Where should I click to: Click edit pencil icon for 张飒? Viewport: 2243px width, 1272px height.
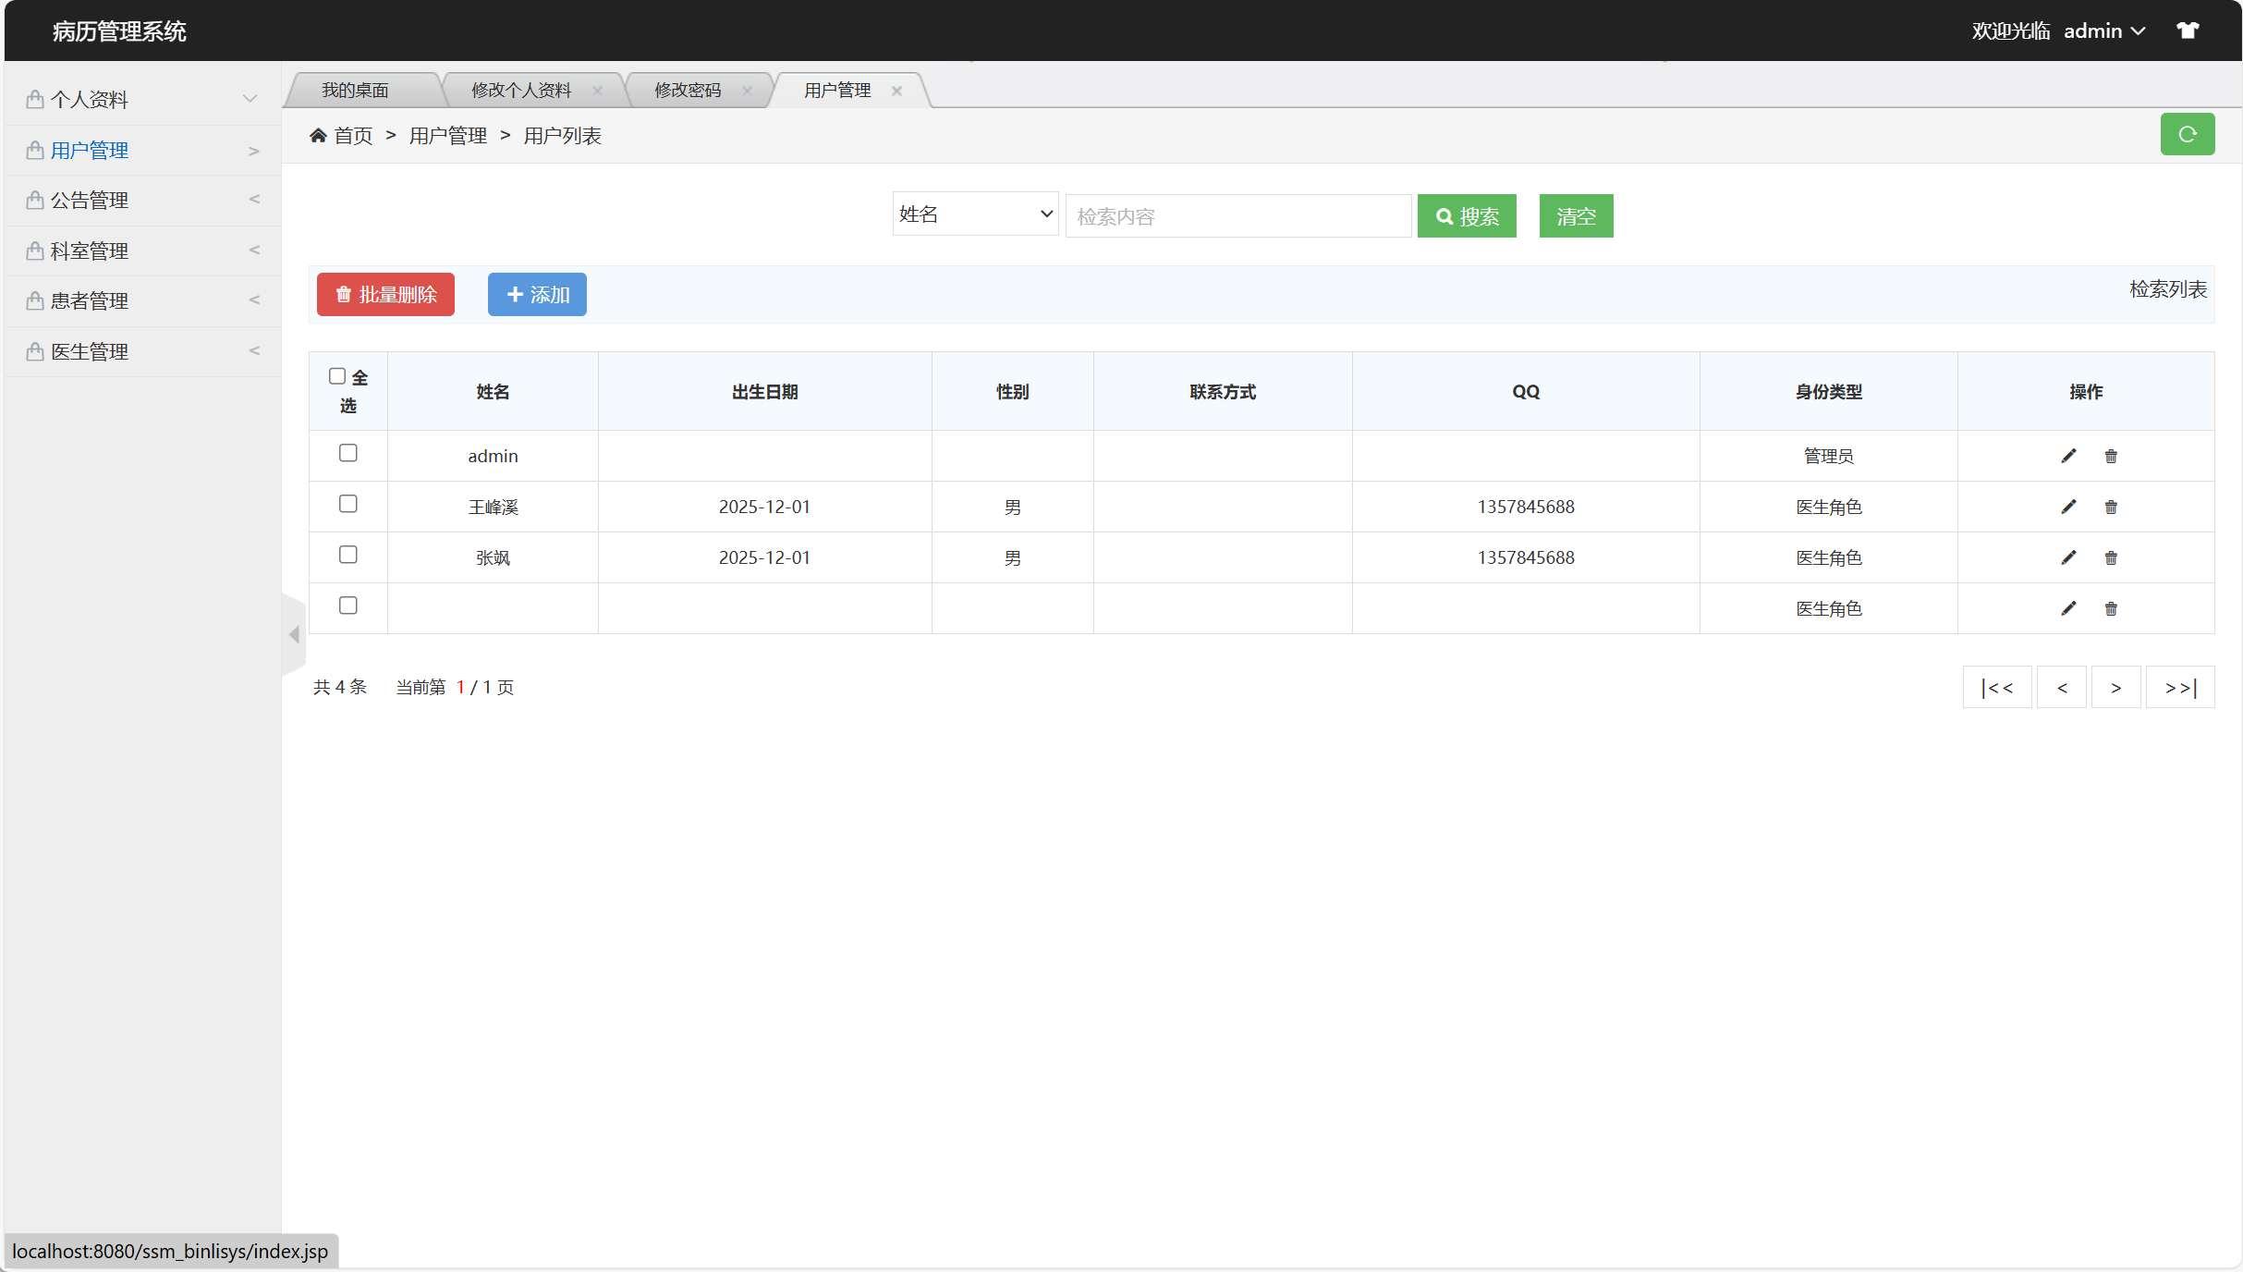[x=2068, y=557]
